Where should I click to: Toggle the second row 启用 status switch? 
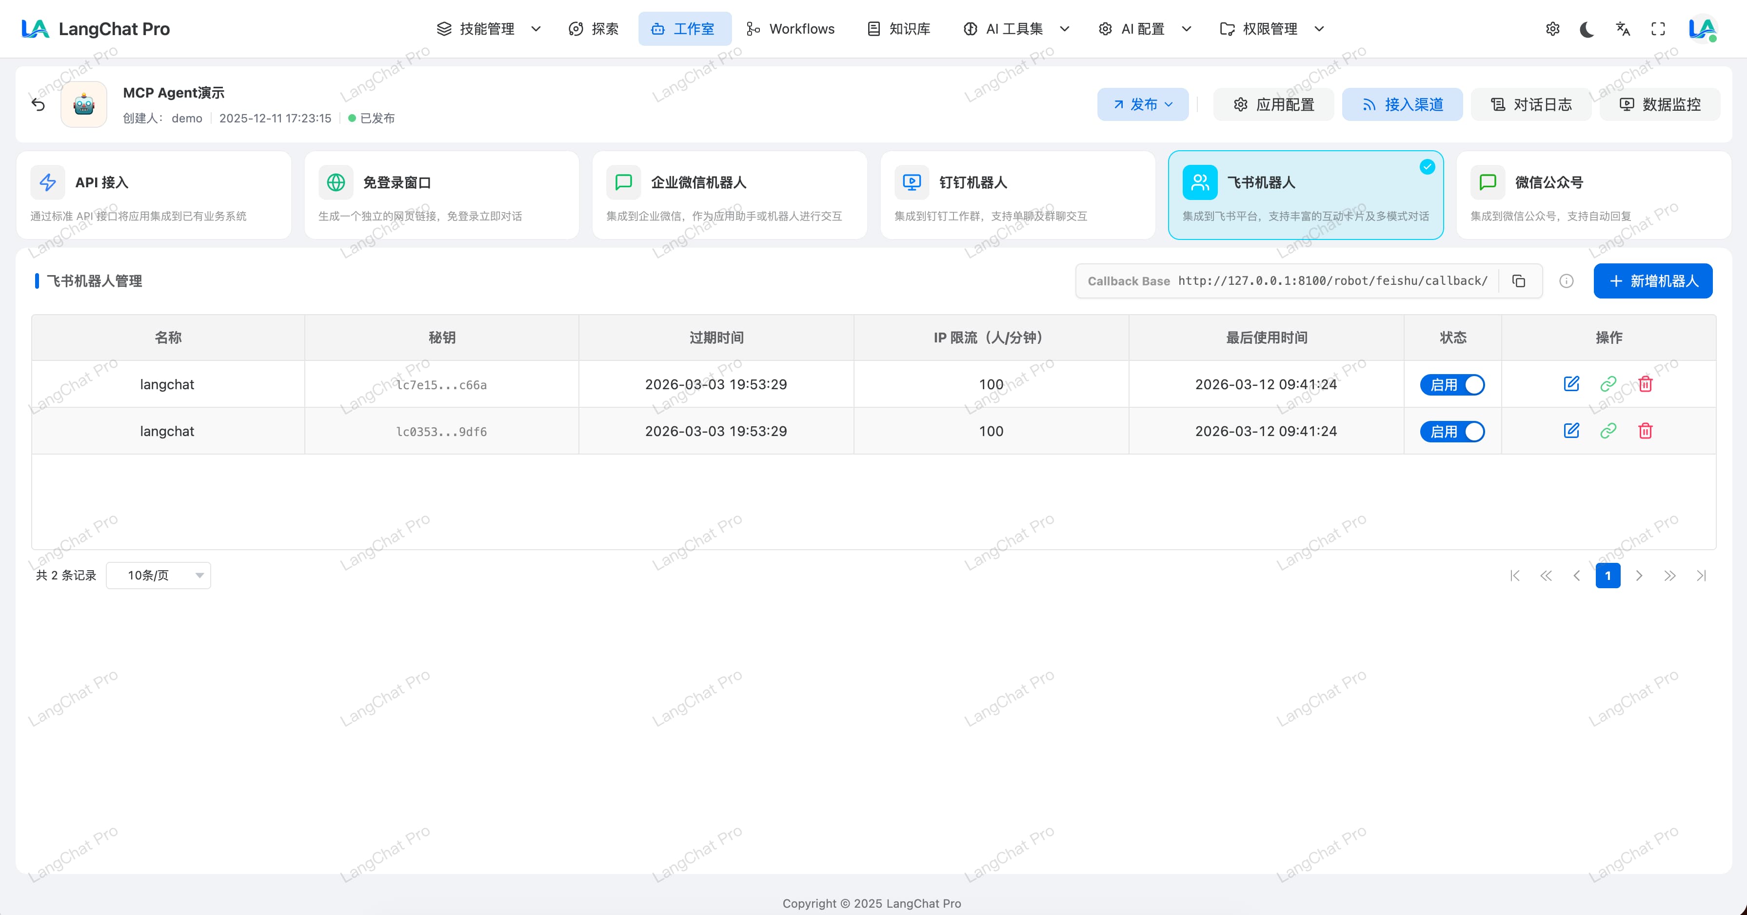(x=1452, y=431)
